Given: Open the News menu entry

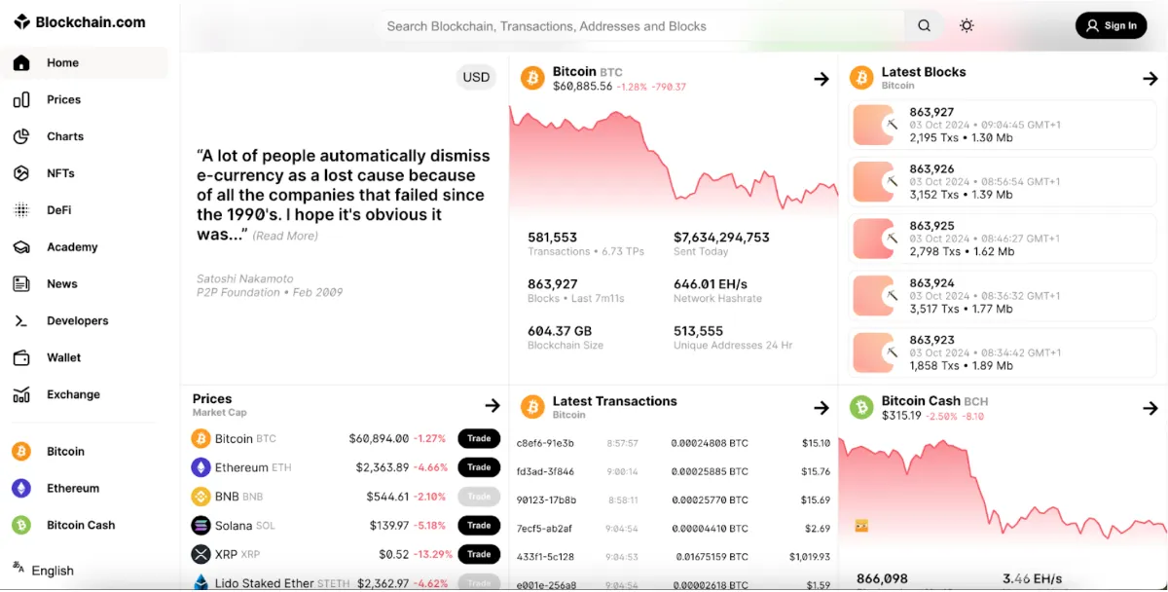Looking at the screenshot, I should pos(62,283).
